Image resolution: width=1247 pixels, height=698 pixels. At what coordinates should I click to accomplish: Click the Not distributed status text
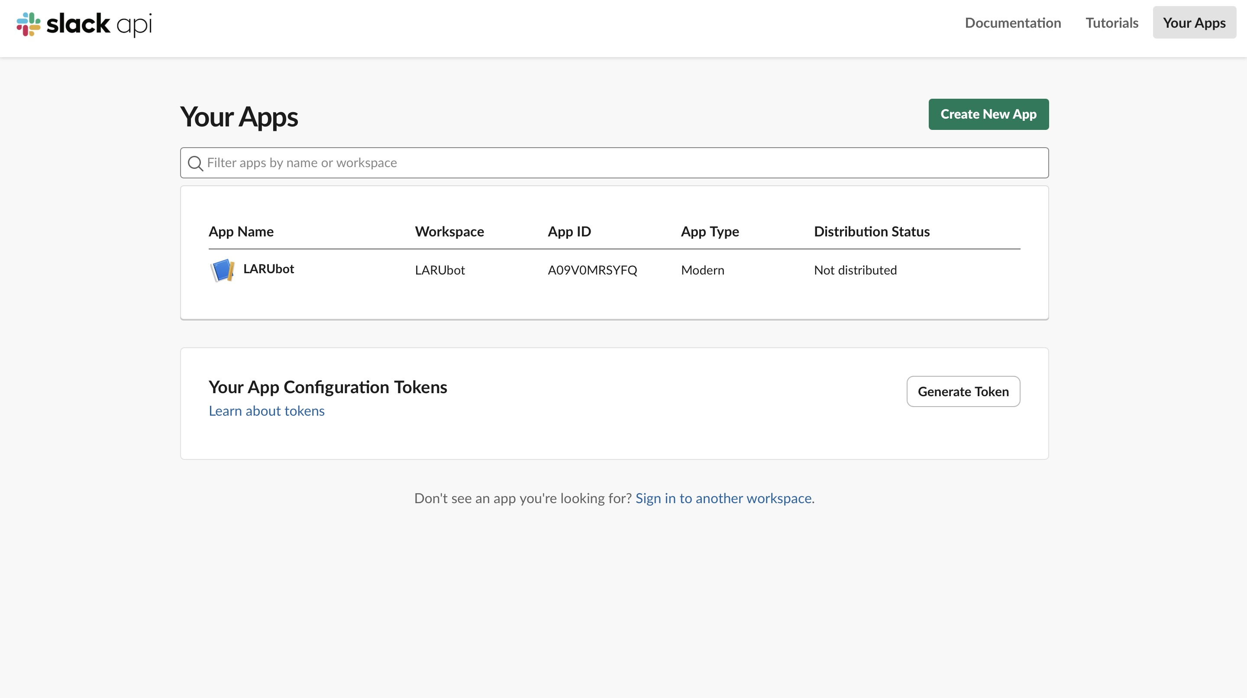tap(855, 270)
